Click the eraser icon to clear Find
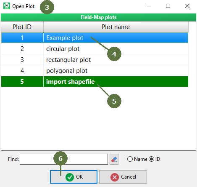The height and width of the screenshot is (187, 197). pyautogui.click(x=114, y=159)
